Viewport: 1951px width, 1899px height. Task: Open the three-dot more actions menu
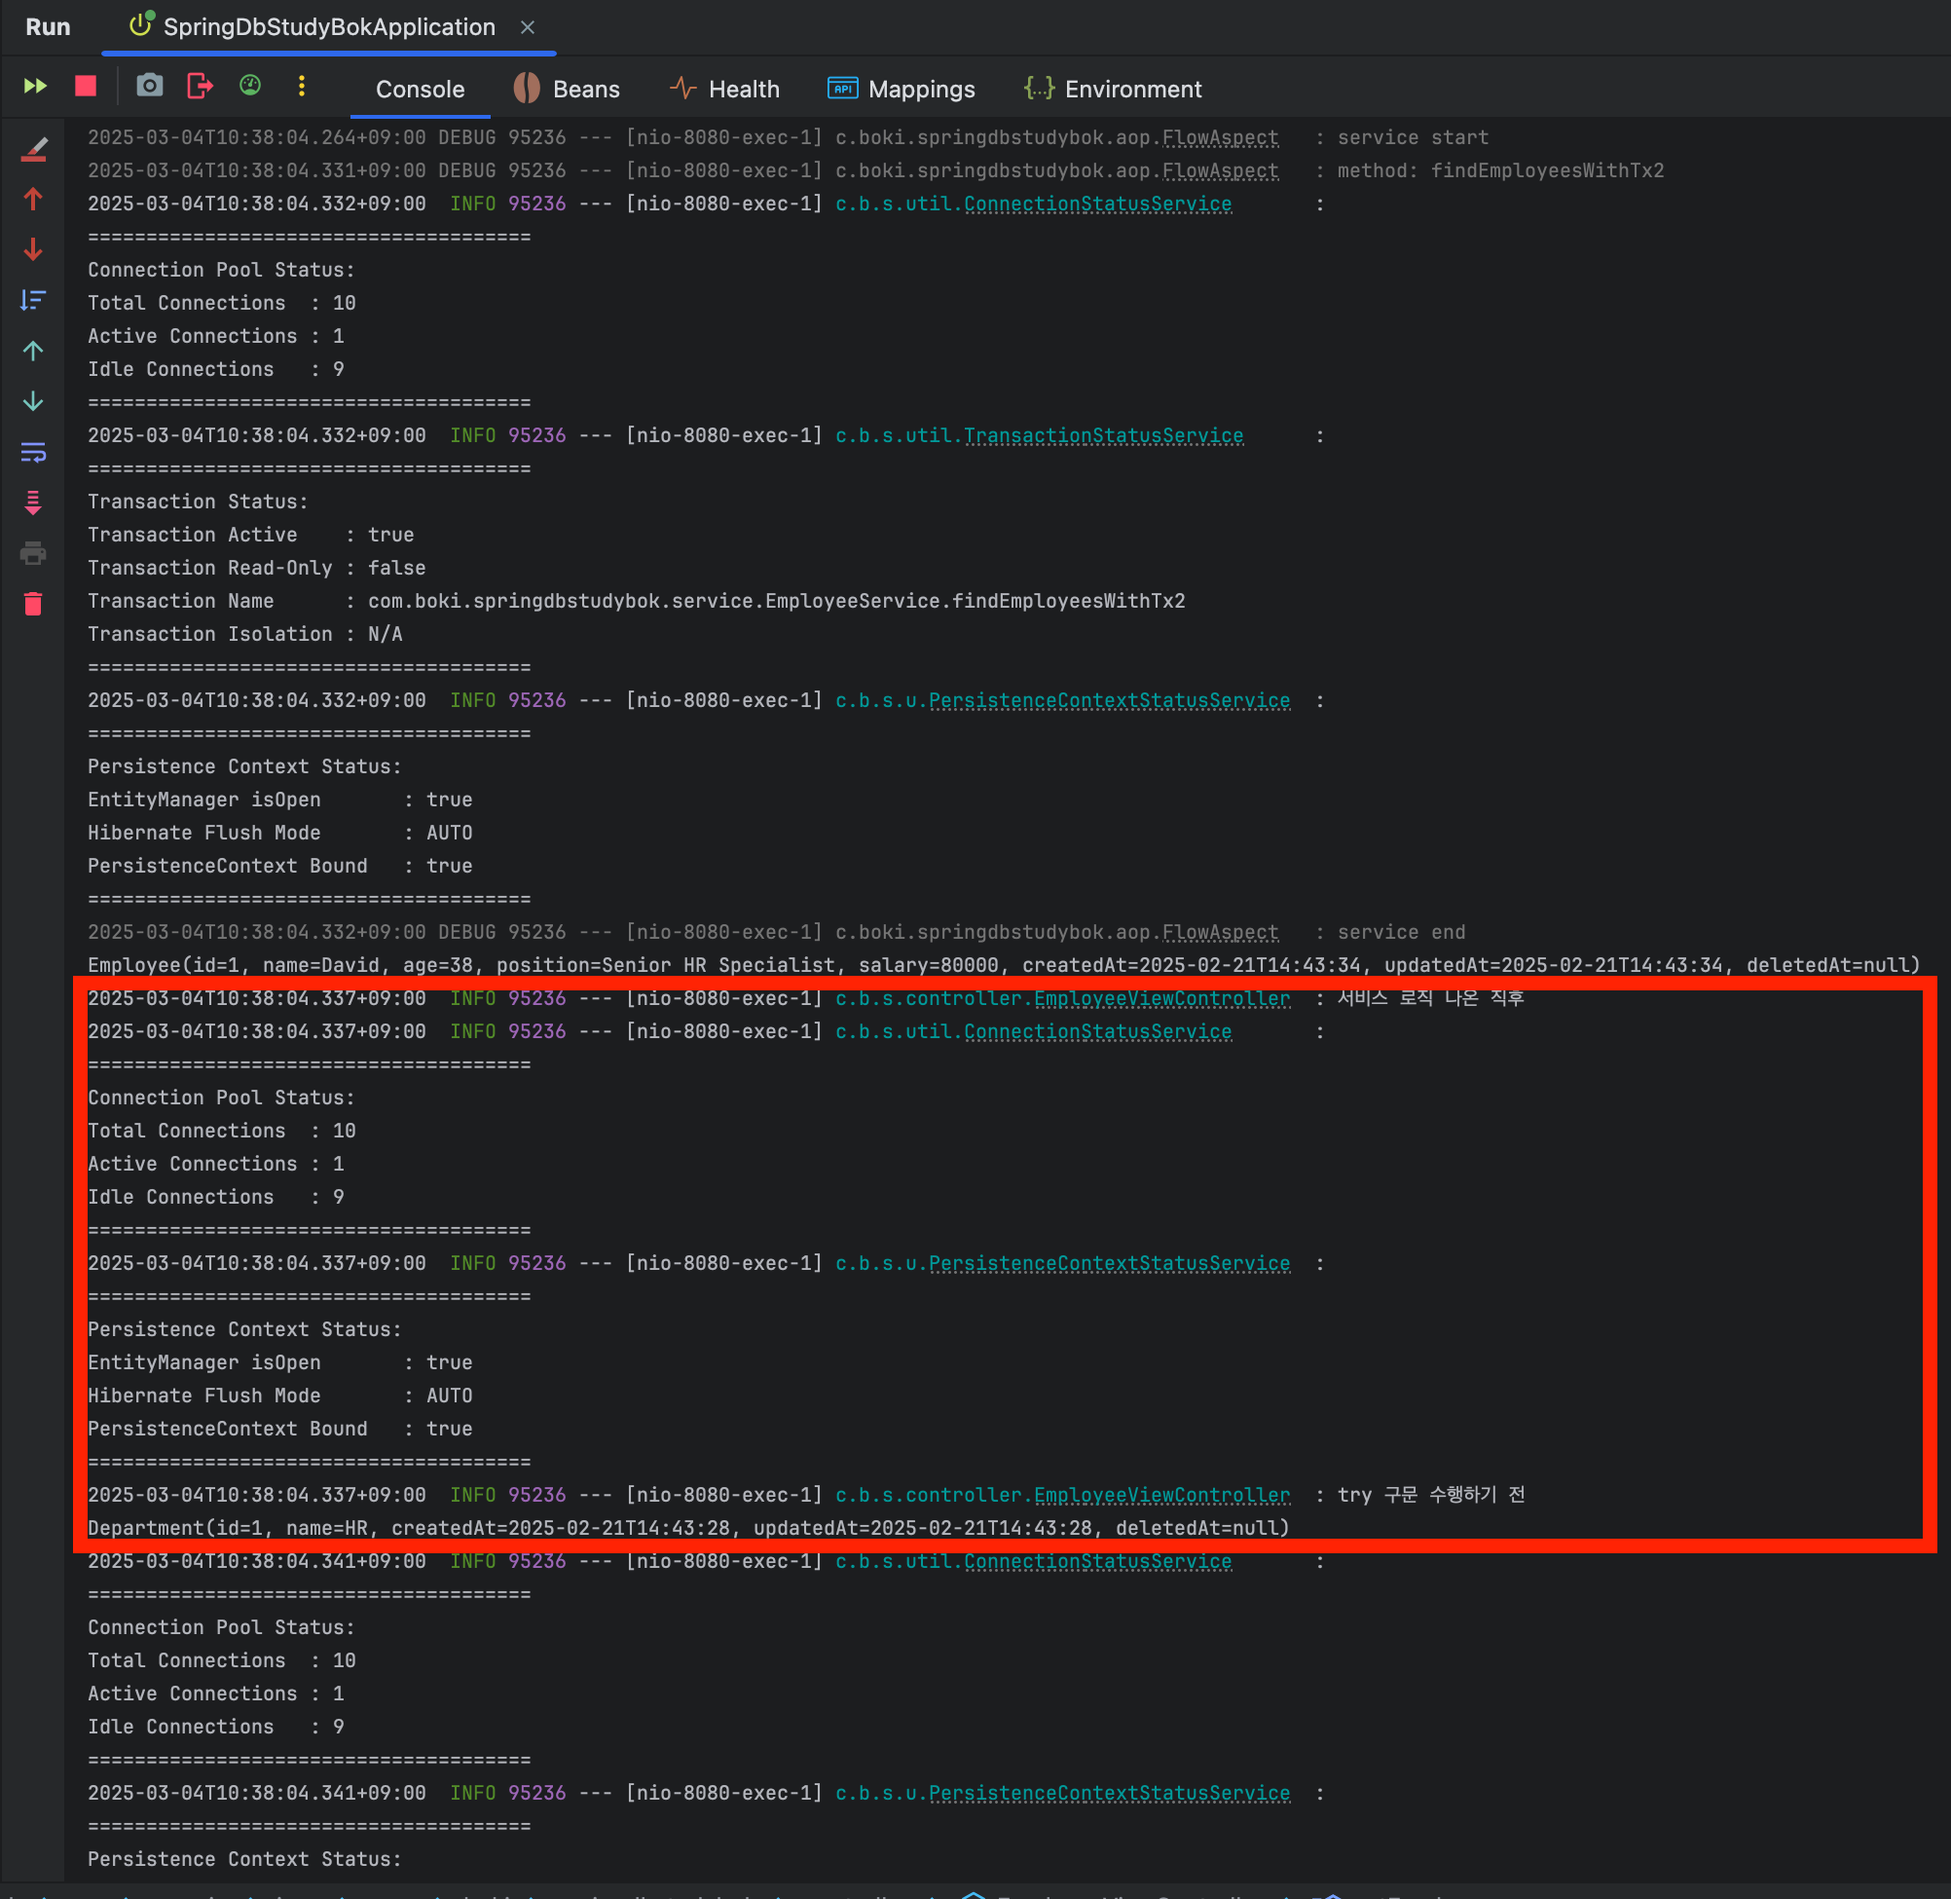(x=301, y=87)
